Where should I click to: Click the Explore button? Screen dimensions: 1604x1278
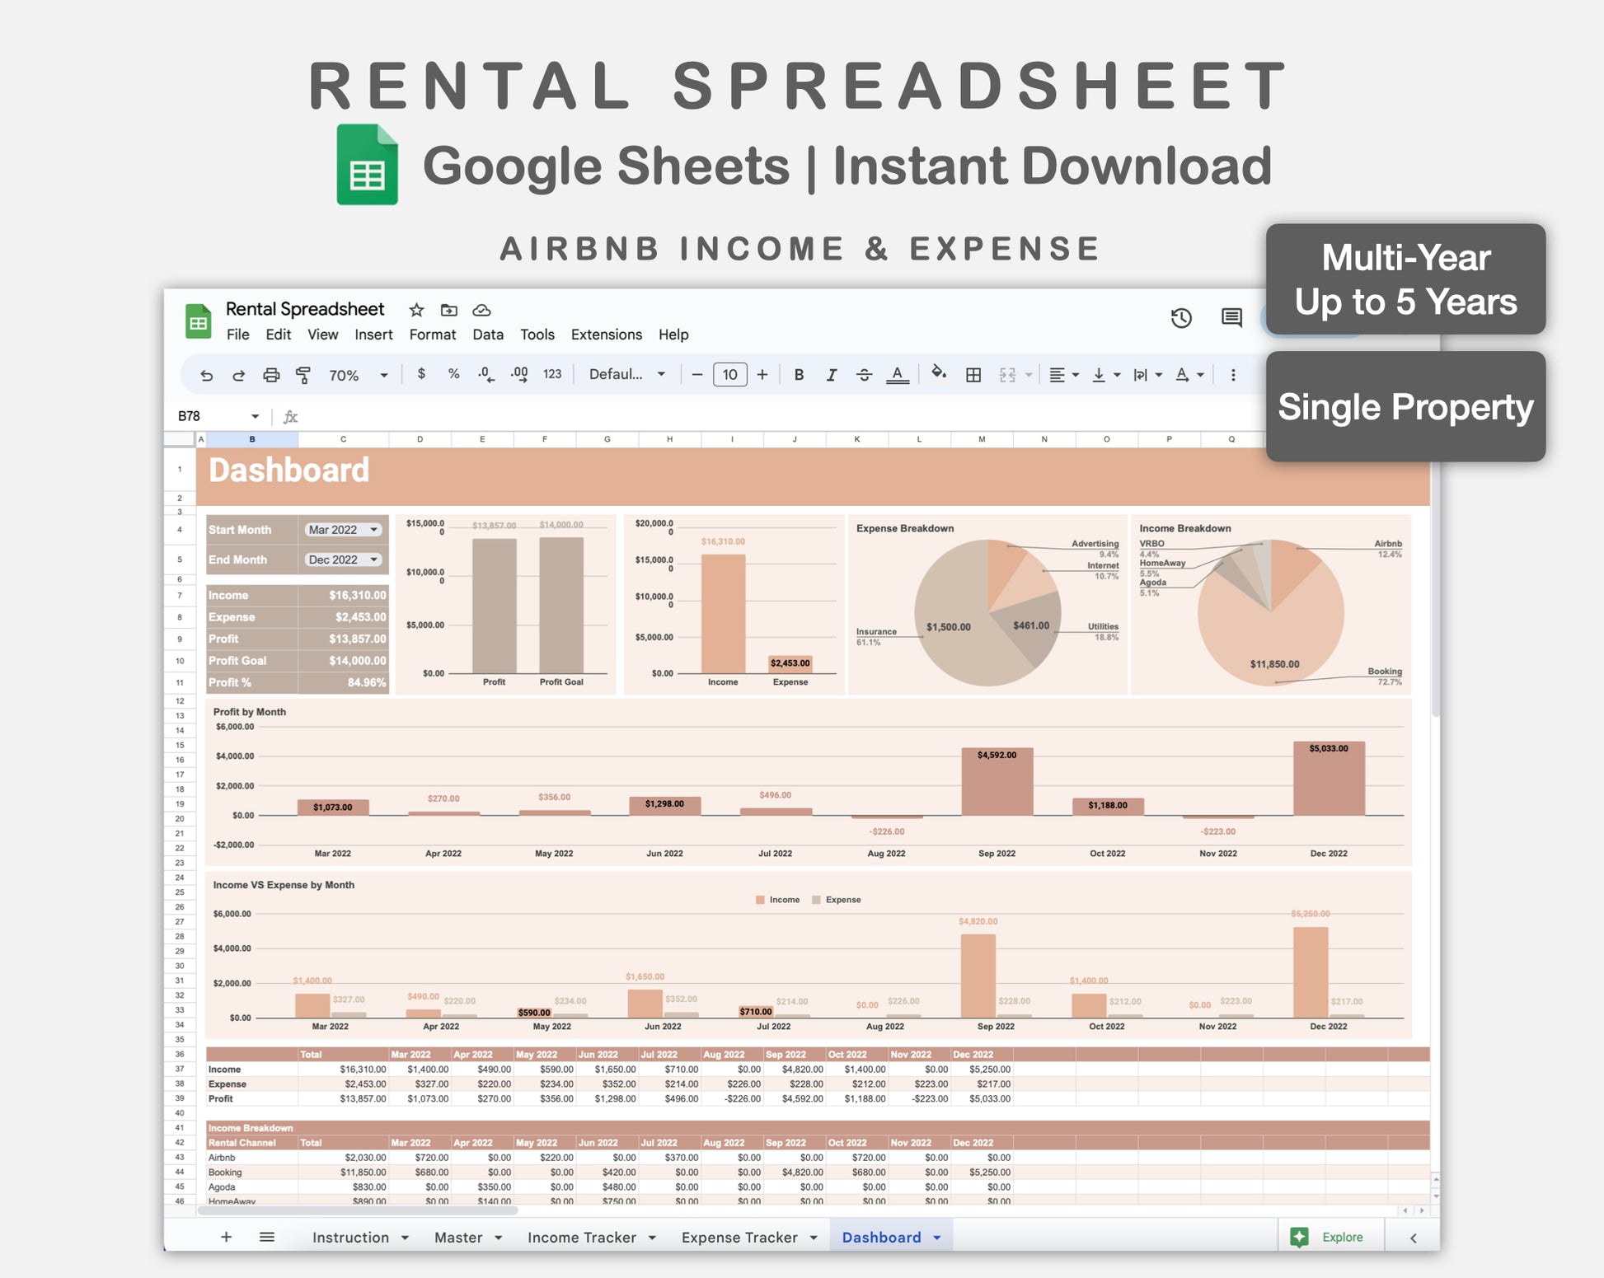tap(1330, 1237)
